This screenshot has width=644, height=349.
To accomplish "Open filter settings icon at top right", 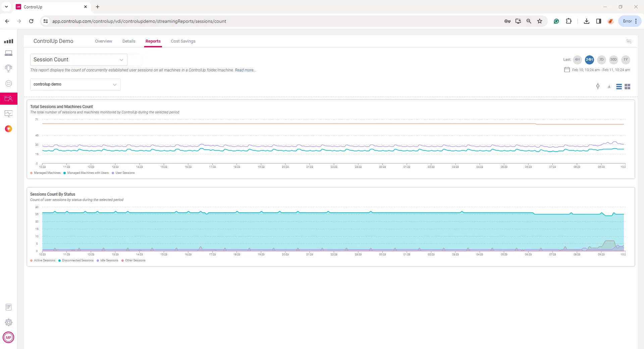I will pyautogui.click(x=629, y=41).
